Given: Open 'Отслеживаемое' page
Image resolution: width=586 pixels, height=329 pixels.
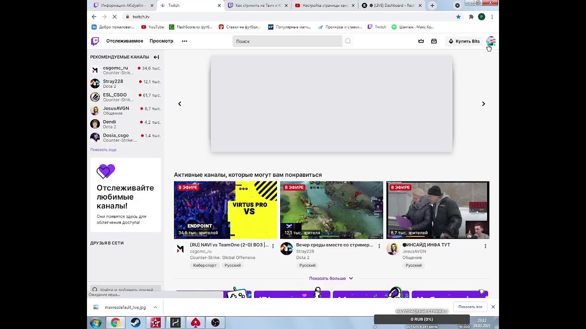Looking at the screenshot, I should point(125,41).
